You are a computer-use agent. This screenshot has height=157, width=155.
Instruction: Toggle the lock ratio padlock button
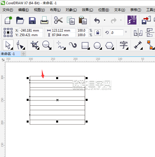[x=98, y=32]
